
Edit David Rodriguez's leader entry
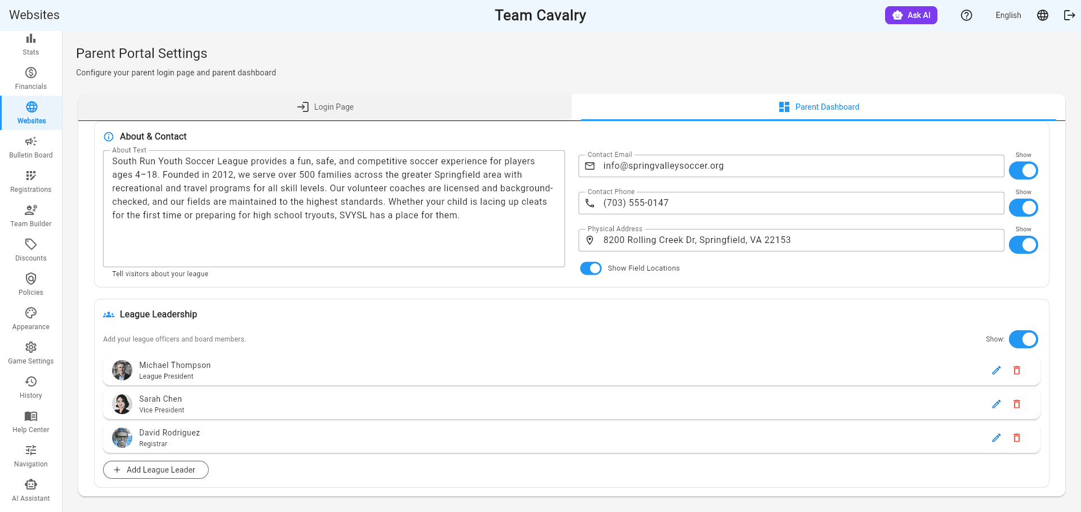996,438
